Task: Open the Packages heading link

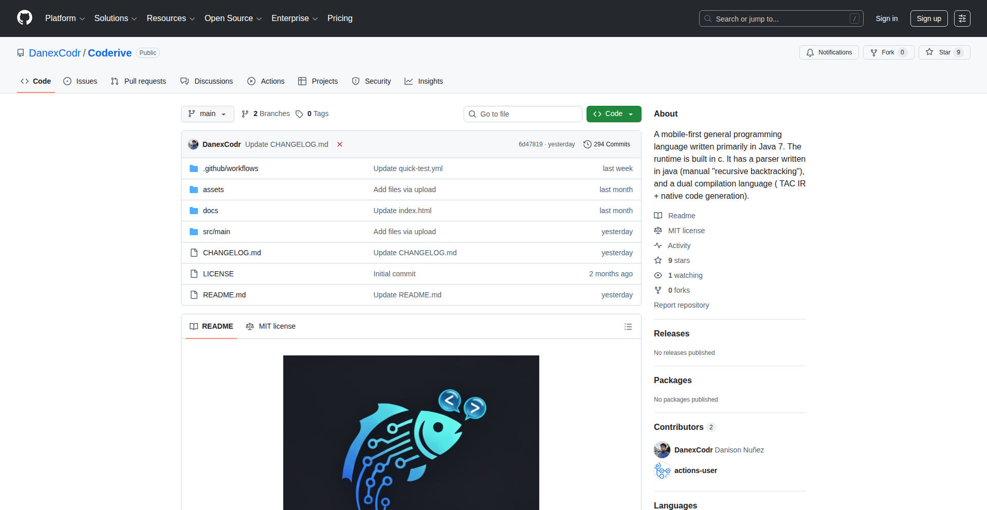Action: (x=672, y=380)
